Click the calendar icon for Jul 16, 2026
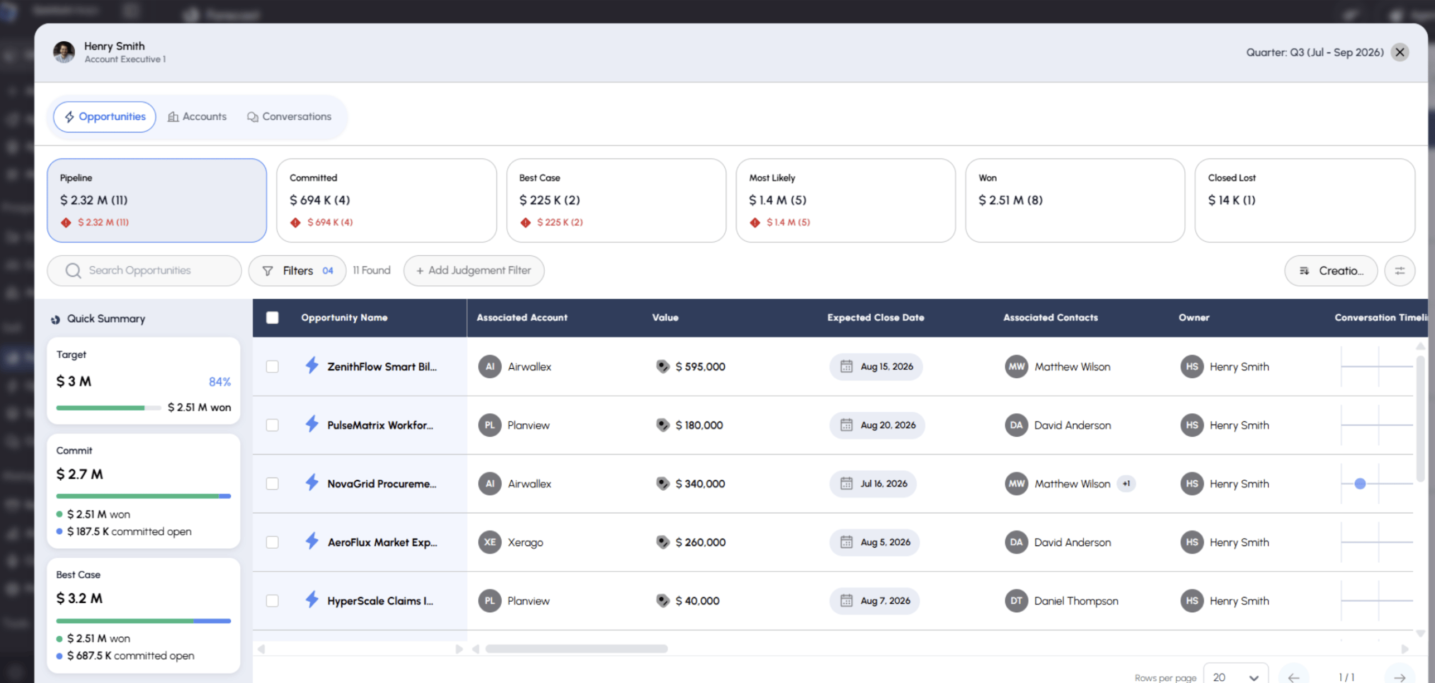The height and width of the screenshot is (683, 1435). pyautogui.click(x=846, y=484)
